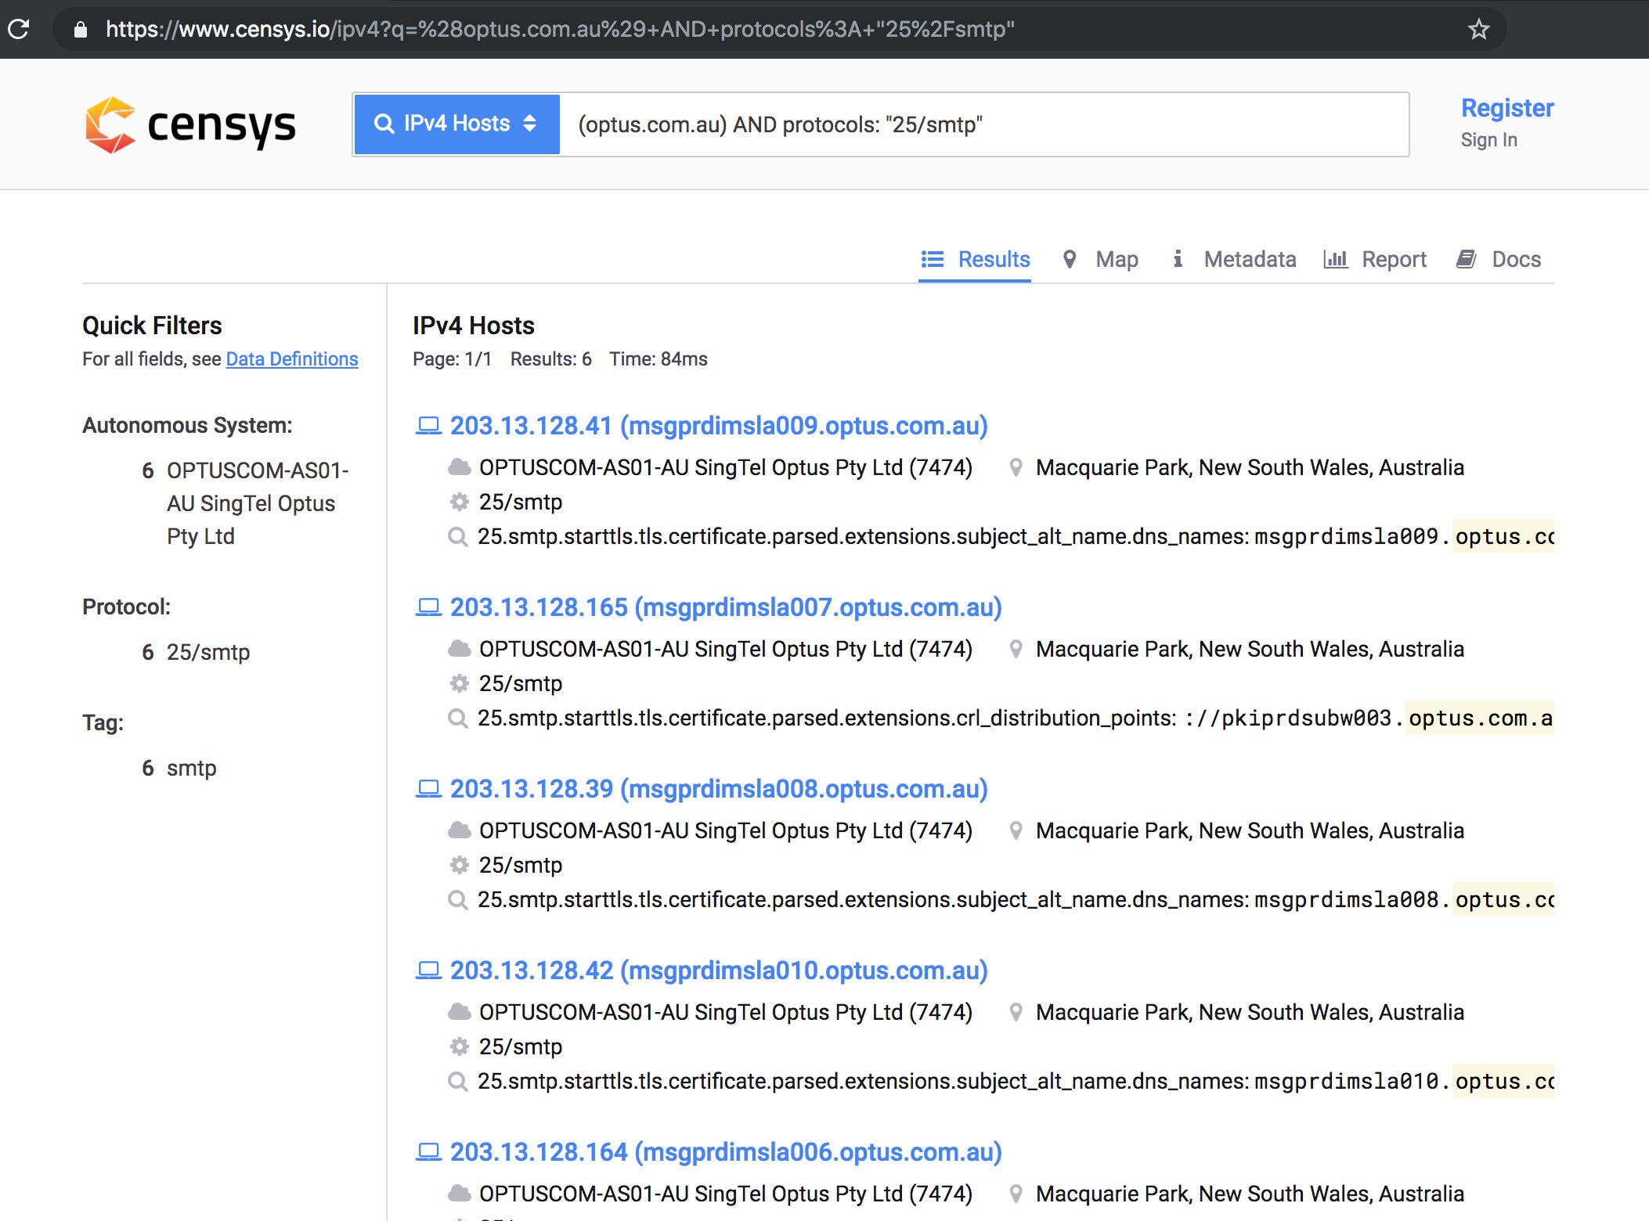The width and height of the screenshot is (1649, 1221).
Task: Click the 'Time: 84ms' text
Action: click(659, 359)
